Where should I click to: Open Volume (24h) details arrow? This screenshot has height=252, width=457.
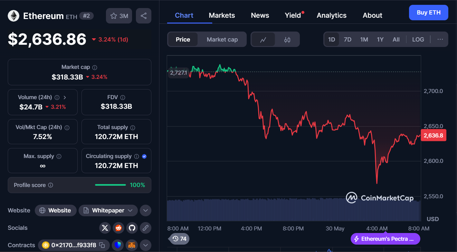[x=65, y=97]
